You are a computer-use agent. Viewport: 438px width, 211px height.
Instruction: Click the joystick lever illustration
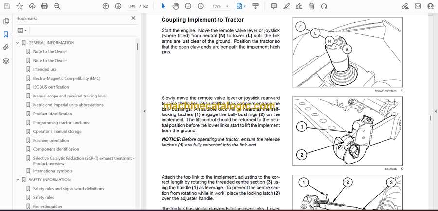click(347, 52)
